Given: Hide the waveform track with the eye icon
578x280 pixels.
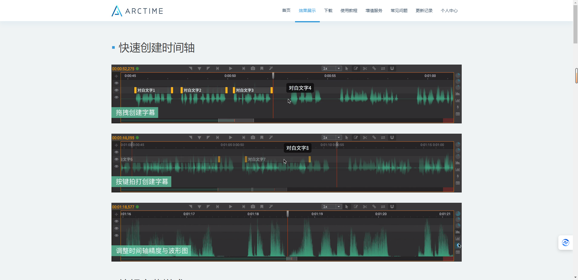Looking at the screenshot, I should (x=116, y=97).
